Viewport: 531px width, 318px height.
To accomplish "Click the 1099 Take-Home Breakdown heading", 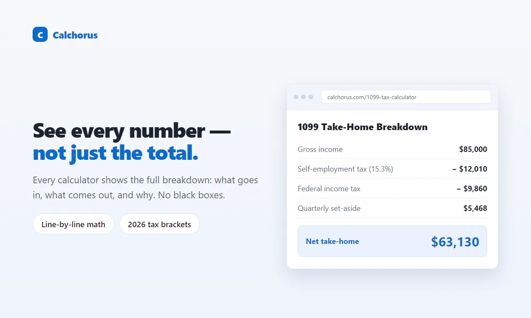I will click(x=363, y=127).
